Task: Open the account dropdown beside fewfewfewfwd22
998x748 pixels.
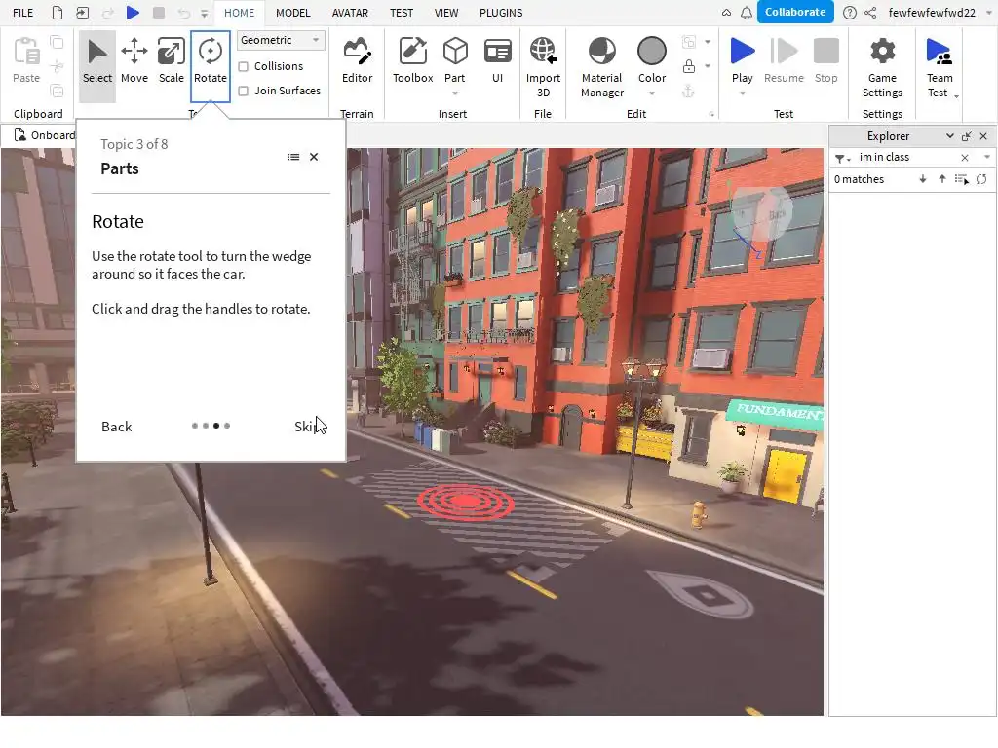Action: pyautogui.click(x=988, y=13)
